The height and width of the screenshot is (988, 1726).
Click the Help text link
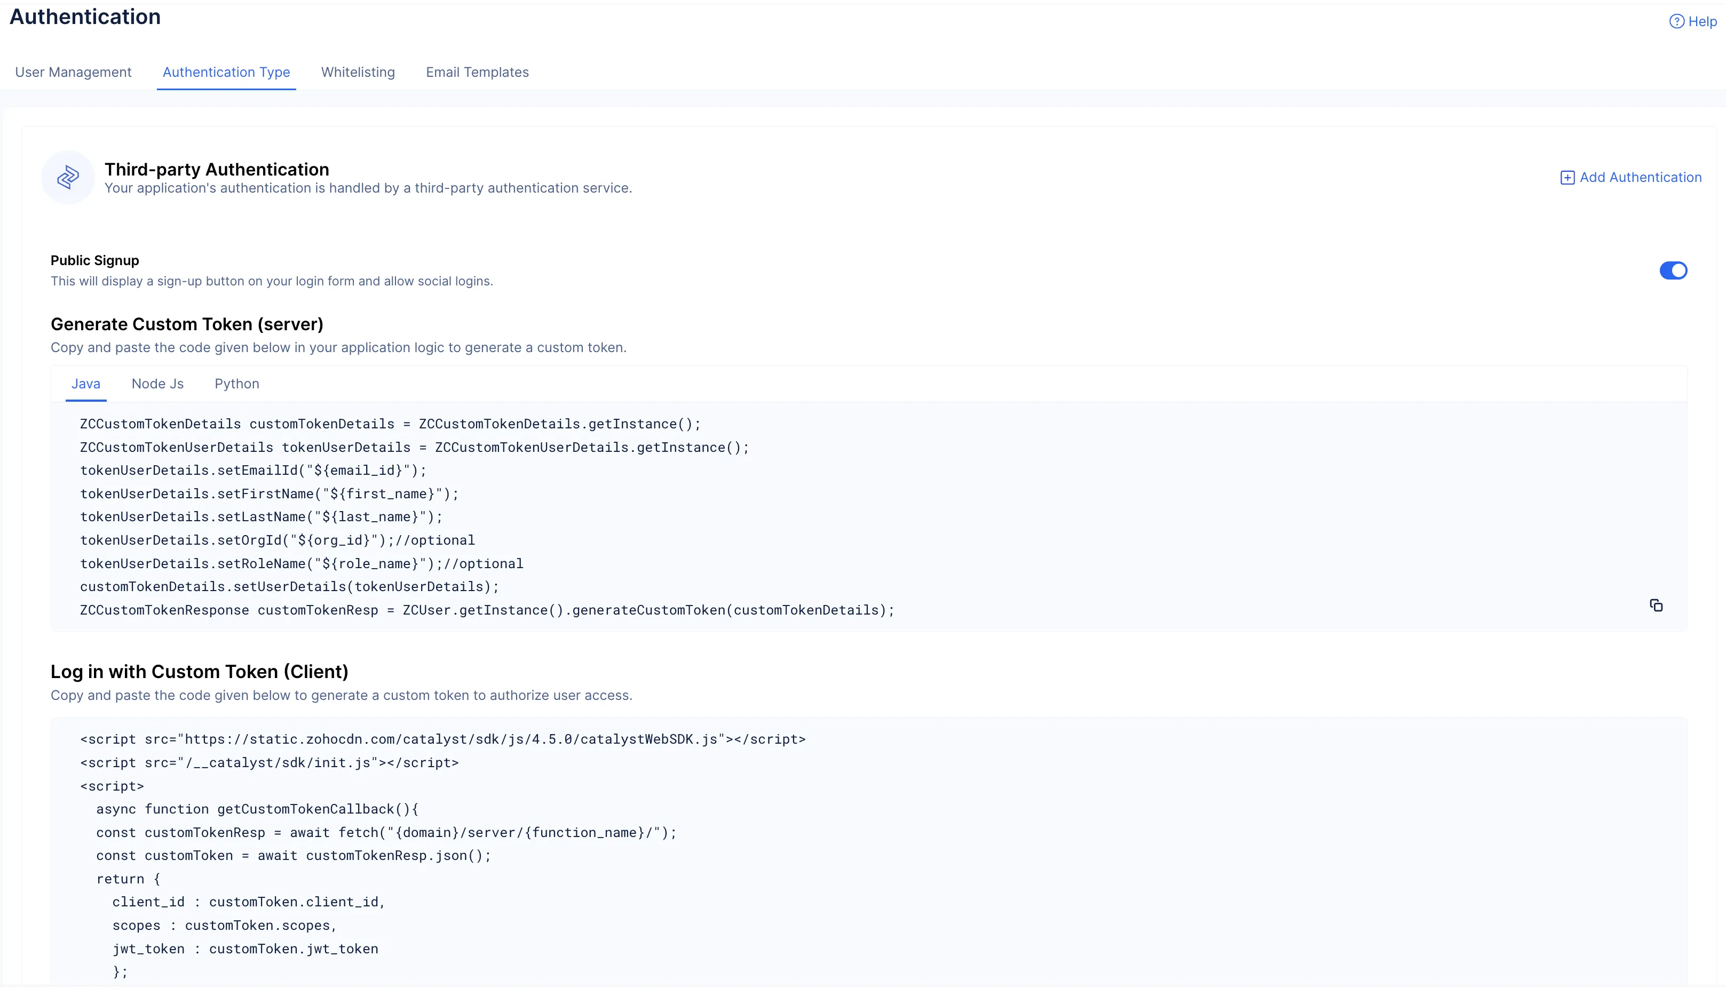point(1702,22)
